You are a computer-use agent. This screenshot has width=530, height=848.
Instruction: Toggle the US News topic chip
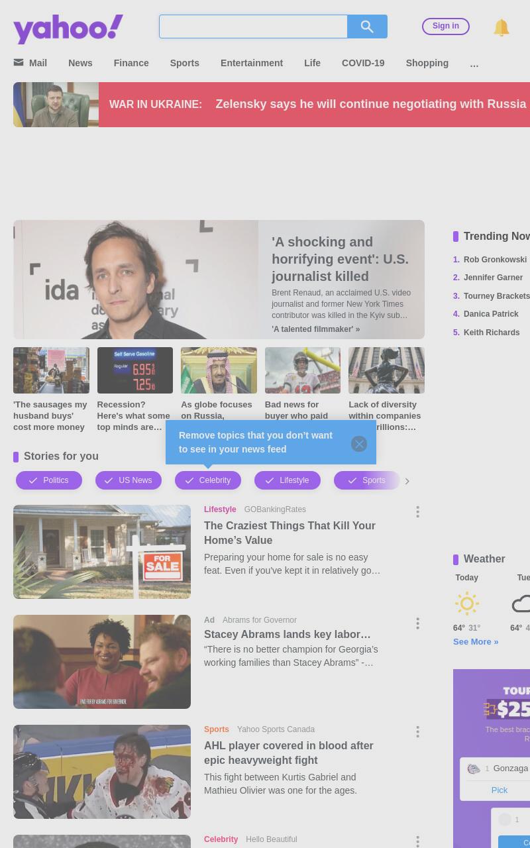[129, 480]
